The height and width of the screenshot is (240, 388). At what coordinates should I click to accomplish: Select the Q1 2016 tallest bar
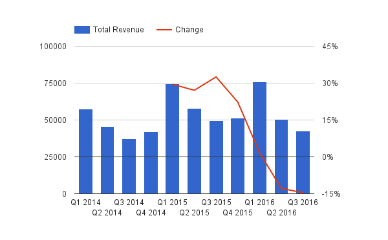click(259, 138)
